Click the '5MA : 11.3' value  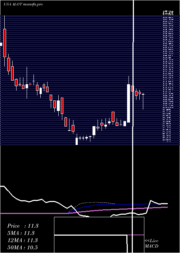pyautogui.click(x=21, y=233)
